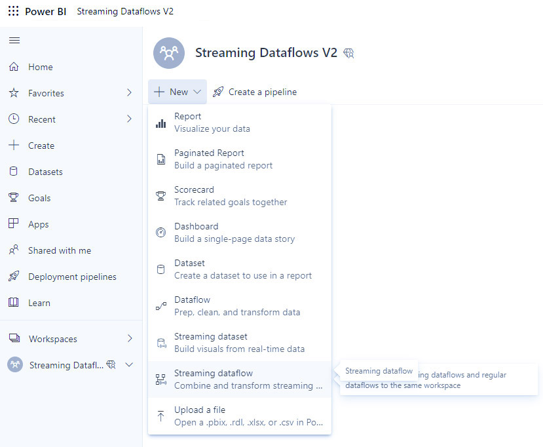
Task: Pick Dataflow from the New menu
Action: point(240,306)
